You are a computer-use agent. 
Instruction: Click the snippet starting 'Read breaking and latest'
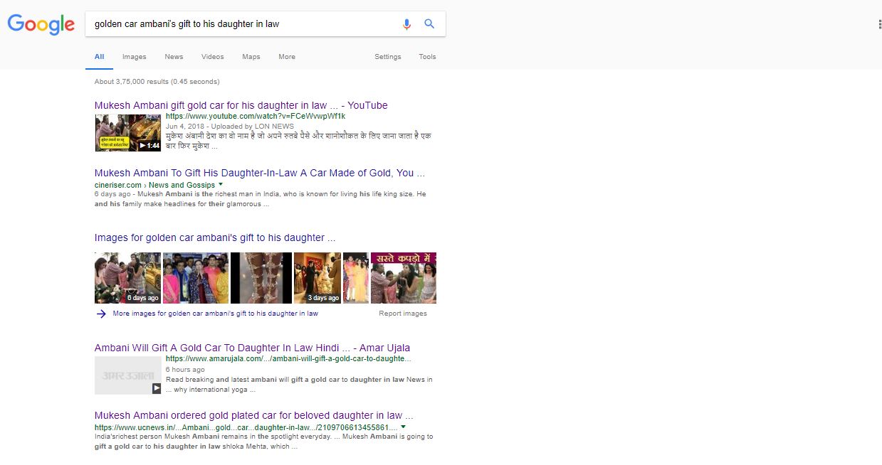pyautogui.click(x=299, y=385)
